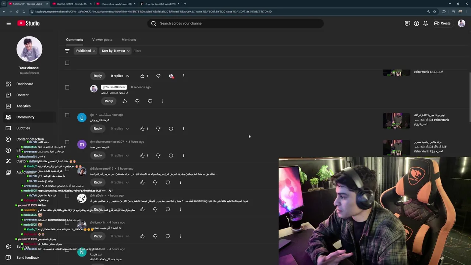Open the @mohamedmontaser307 channel handle
The height and width of the screenshot is (265, 471).
coord(107,142)
